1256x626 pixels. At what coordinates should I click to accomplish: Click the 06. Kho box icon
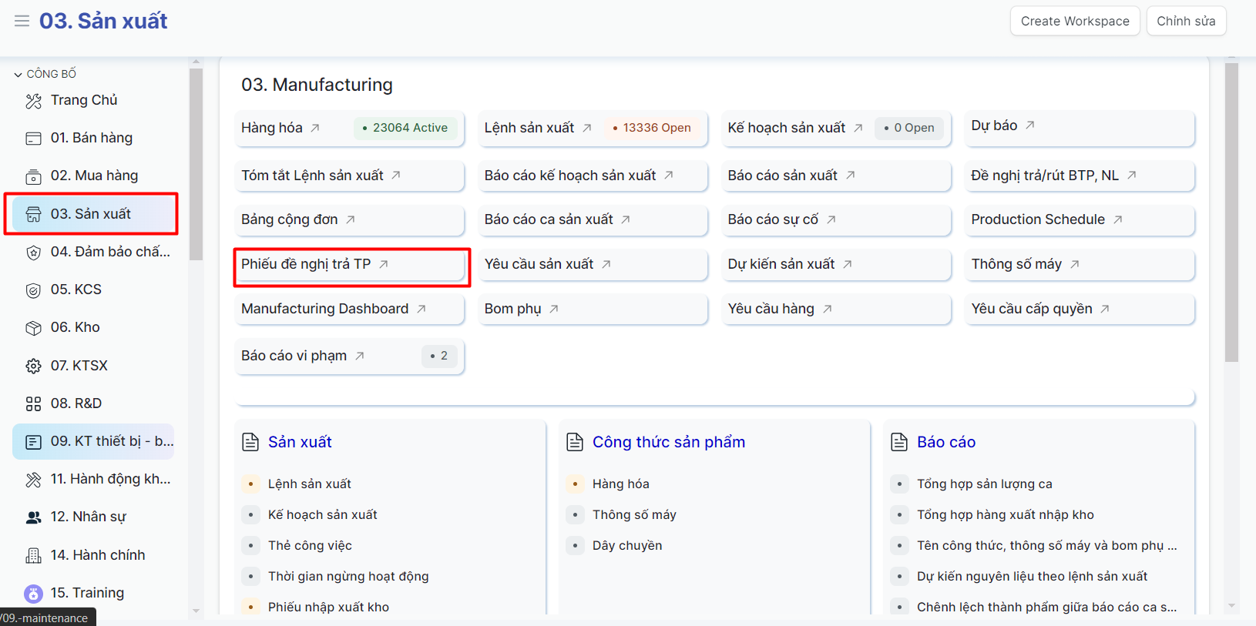coord(33,328)
